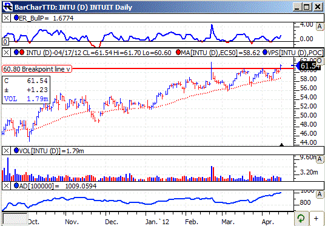Click the green refresh chart button
325x226 pixels.
point(301,218)
